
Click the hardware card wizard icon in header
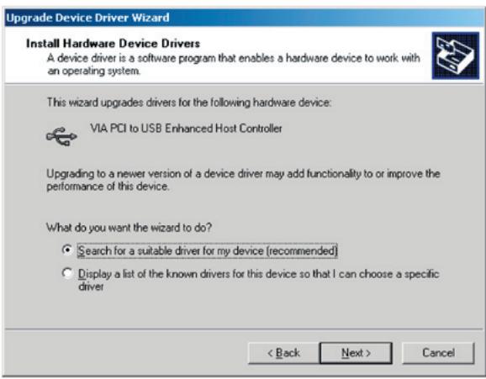pyautogui.click(x=456, y=55)
